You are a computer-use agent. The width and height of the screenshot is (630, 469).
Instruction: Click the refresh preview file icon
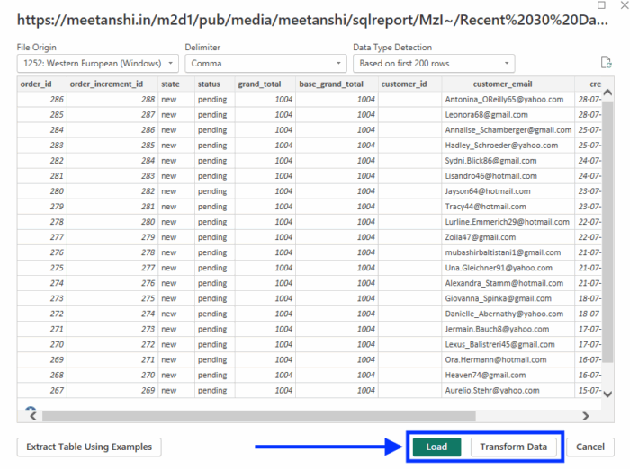point(606,63)
